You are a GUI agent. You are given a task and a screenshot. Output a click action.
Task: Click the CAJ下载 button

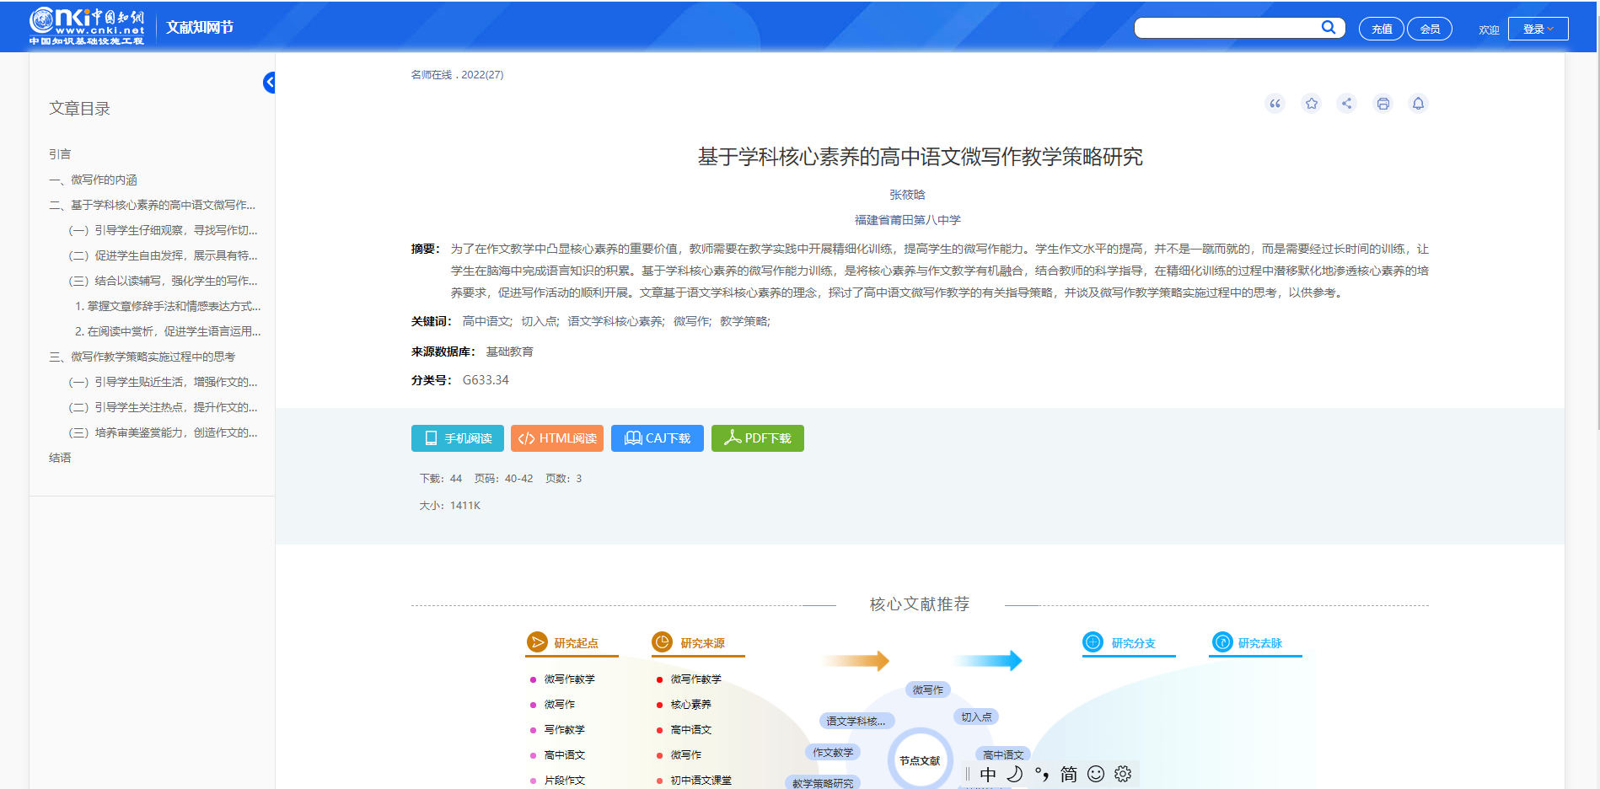click(x=658, y=438)
